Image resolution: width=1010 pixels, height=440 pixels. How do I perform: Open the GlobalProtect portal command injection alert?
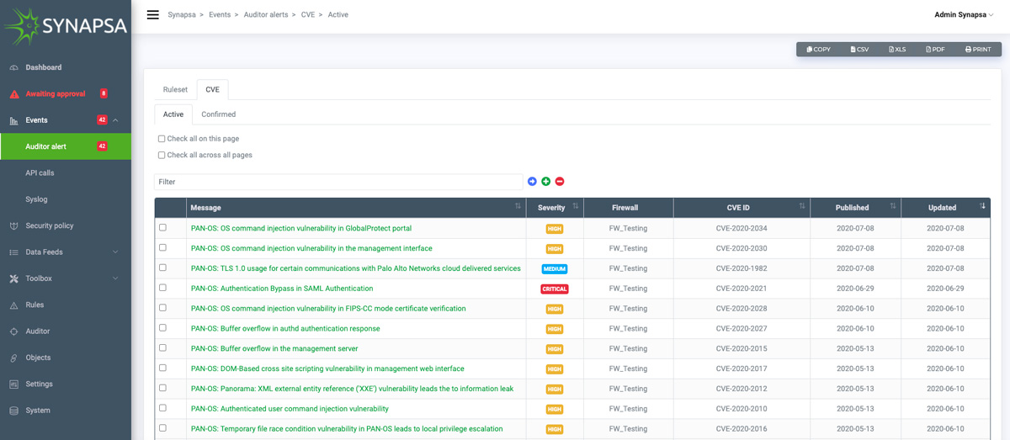click(x=301, y=228)
